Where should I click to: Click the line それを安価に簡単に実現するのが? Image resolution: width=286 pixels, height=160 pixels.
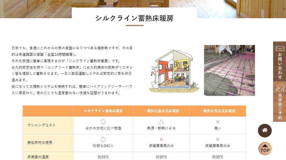point(66,61)
